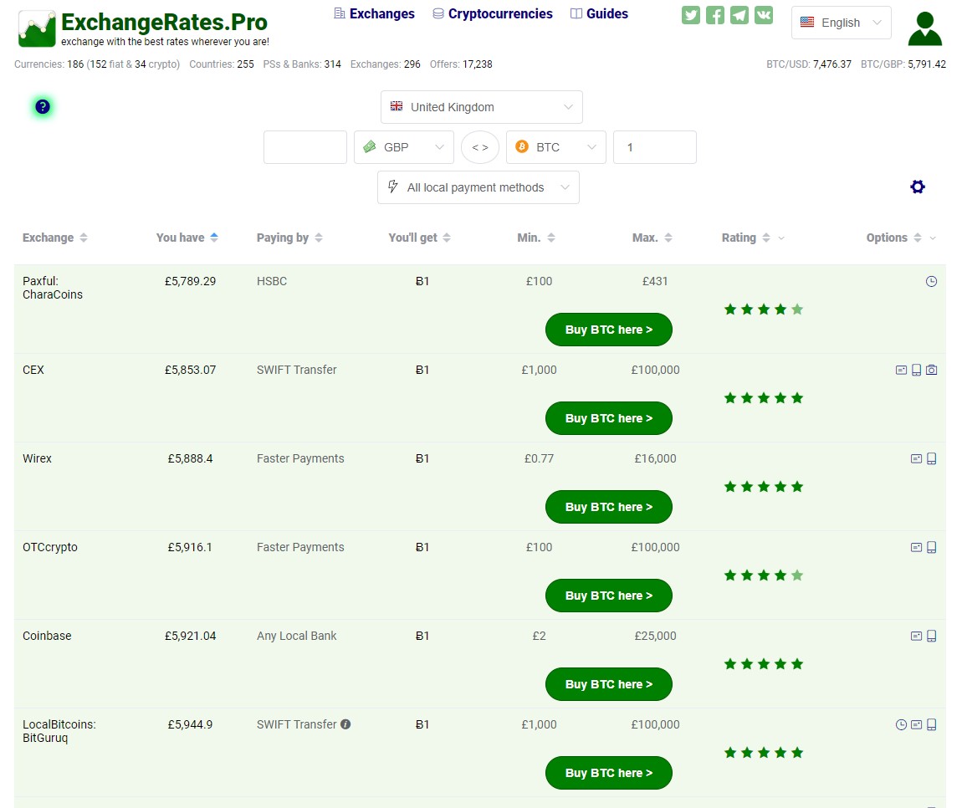Click Buy BTC here for Coinbase
Viewport: 962px width, 808px height.
608,683
